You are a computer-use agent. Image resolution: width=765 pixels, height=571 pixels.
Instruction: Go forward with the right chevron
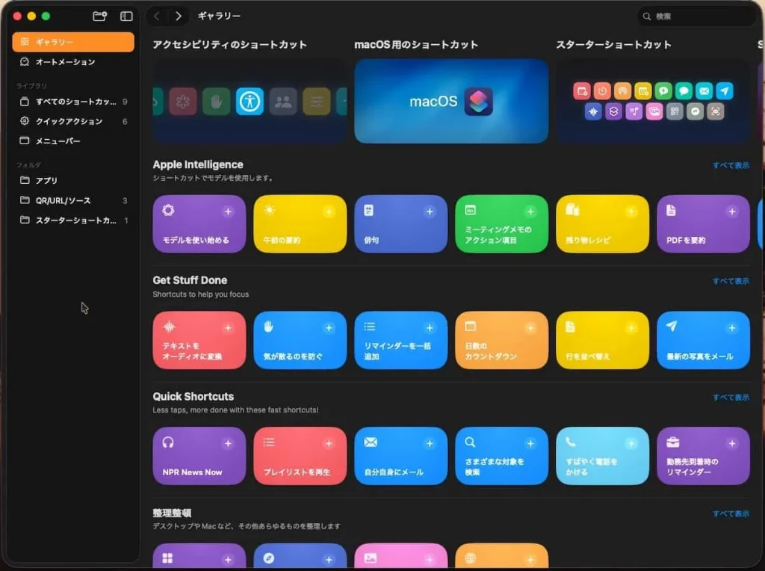point(179,16)
